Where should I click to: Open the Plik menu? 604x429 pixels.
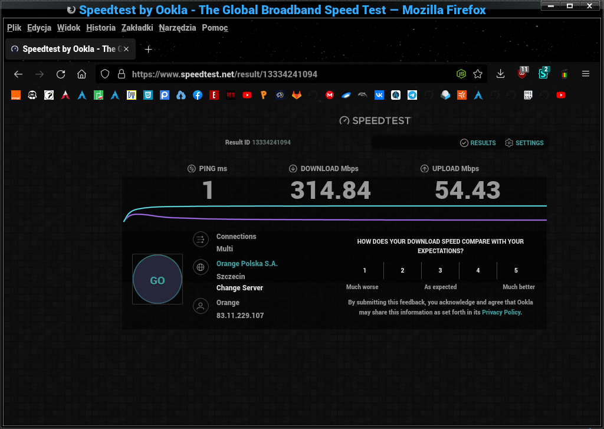[14, 28]
